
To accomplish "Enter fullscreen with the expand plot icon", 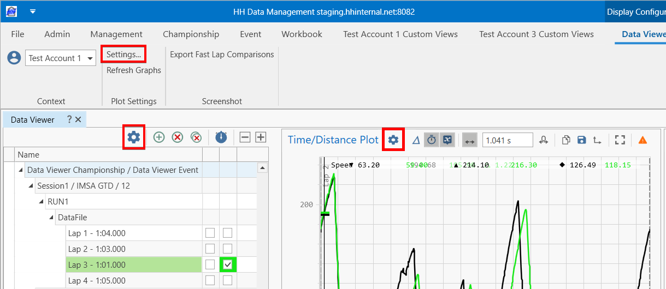I will click(620, 140).
